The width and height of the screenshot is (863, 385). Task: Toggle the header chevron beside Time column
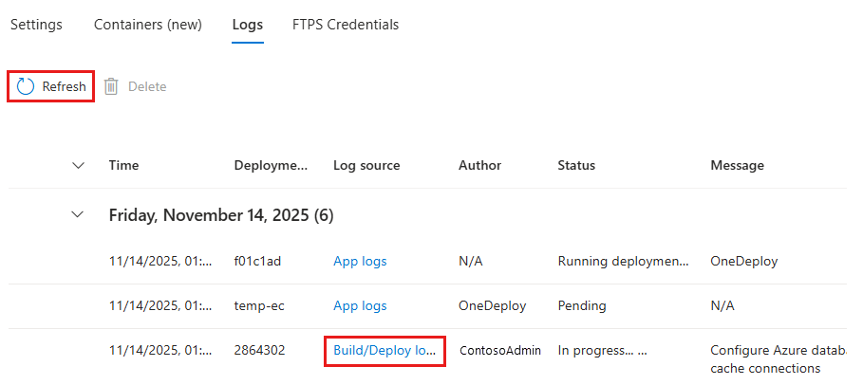coord(78,165)
